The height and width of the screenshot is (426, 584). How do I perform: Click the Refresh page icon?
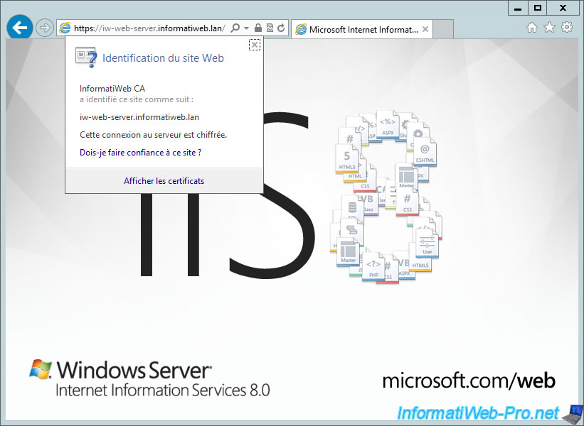click(x=281, y=28)
